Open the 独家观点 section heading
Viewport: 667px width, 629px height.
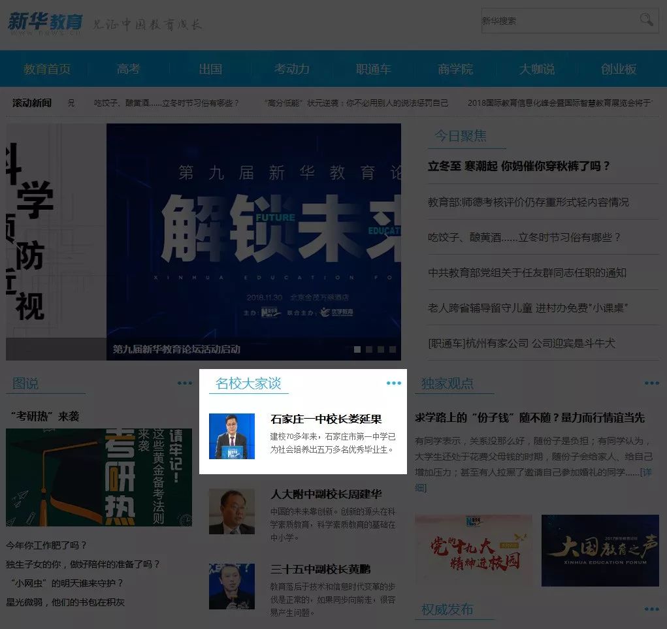447,383
